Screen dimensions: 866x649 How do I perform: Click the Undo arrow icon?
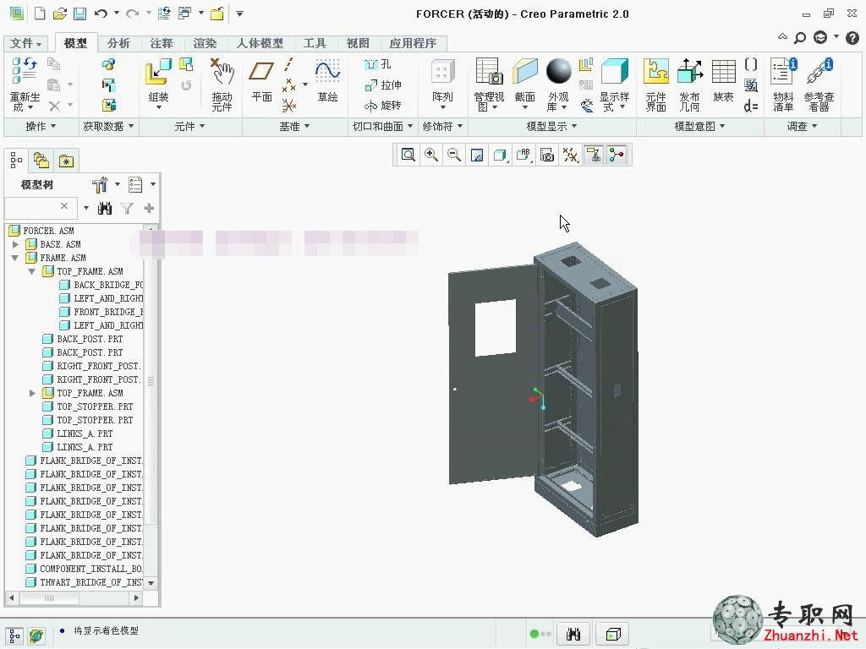click(101, 14)
